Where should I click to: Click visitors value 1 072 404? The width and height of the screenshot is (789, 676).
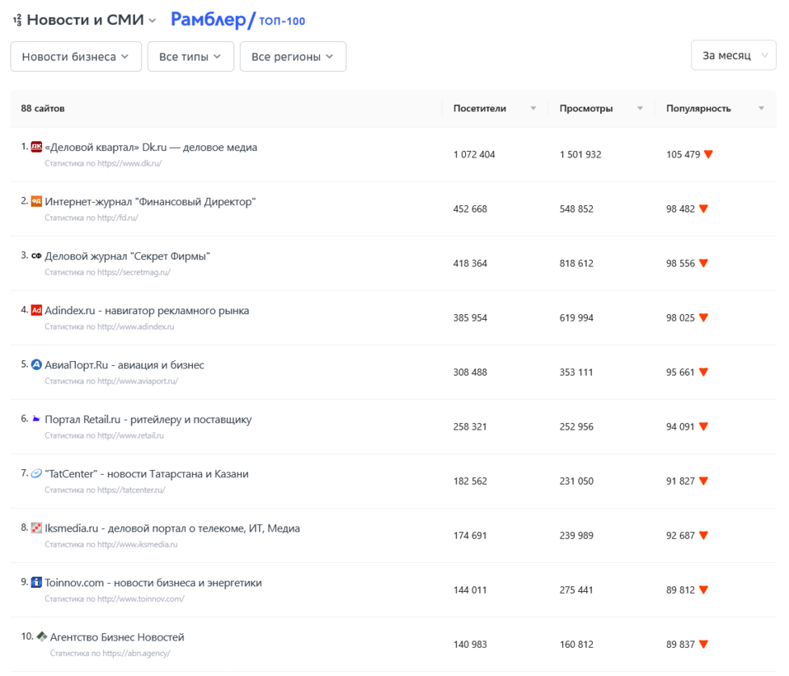click(x=474, y=154)
